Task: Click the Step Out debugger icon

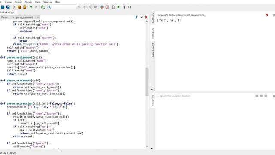Action: pos(129,7)
